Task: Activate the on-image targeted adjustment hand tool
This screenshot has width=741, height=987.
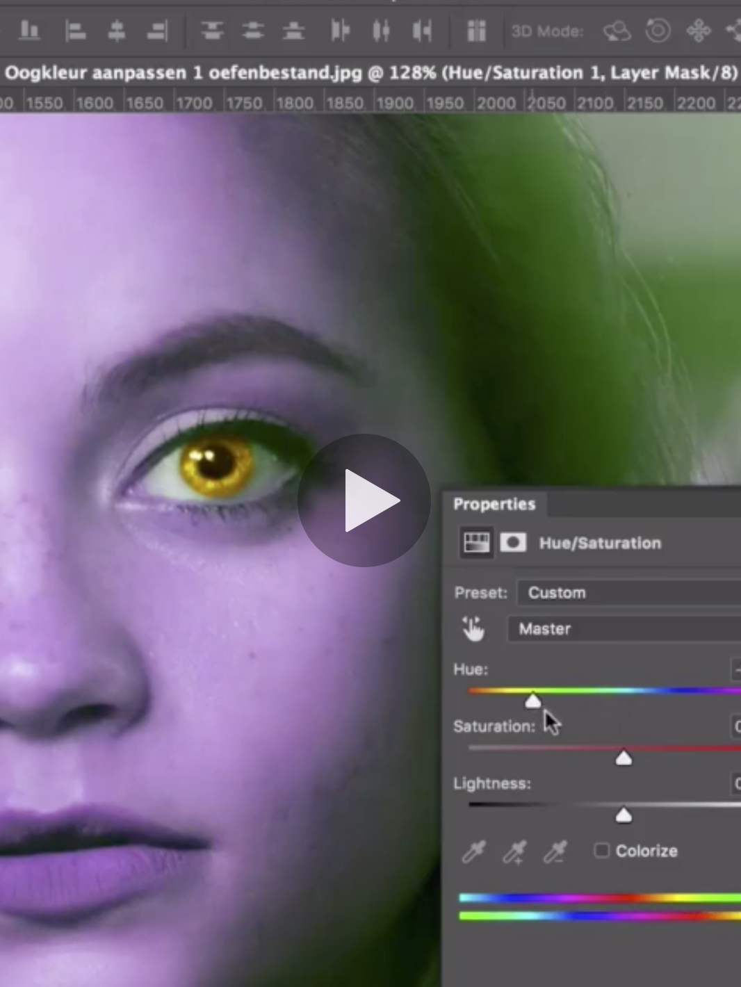Action: pyautogui.click(x=473, y=628)
